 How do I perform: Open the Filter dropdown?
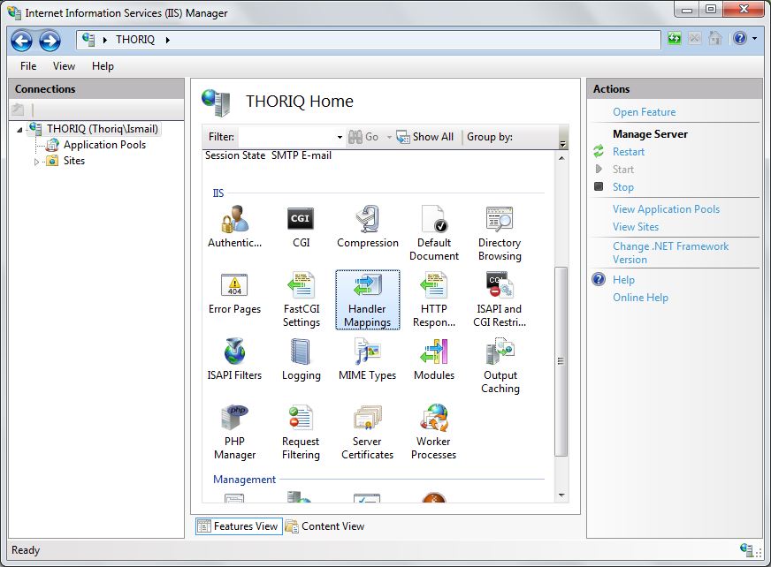[x=339, y=137]
